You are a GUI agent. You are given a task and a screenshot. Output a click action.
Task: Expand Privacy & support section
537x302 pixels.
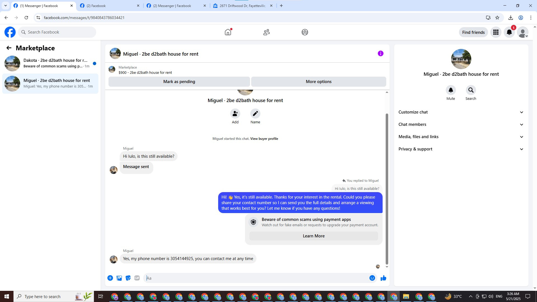461,149
